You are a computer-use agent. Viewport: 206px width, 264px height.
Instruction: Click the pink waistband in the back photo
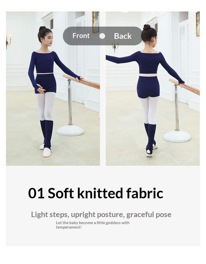(148, 75)
